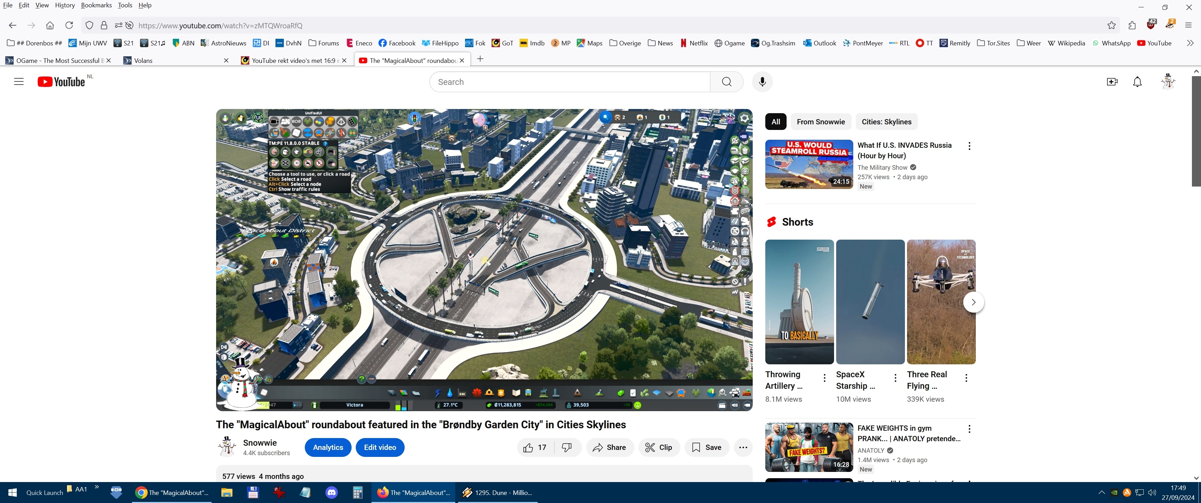Click the voice search microphone icon
The image size is (1201, 503).
tap(762, 82)
